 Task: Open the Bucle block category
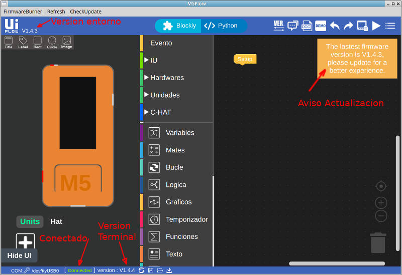177,167
